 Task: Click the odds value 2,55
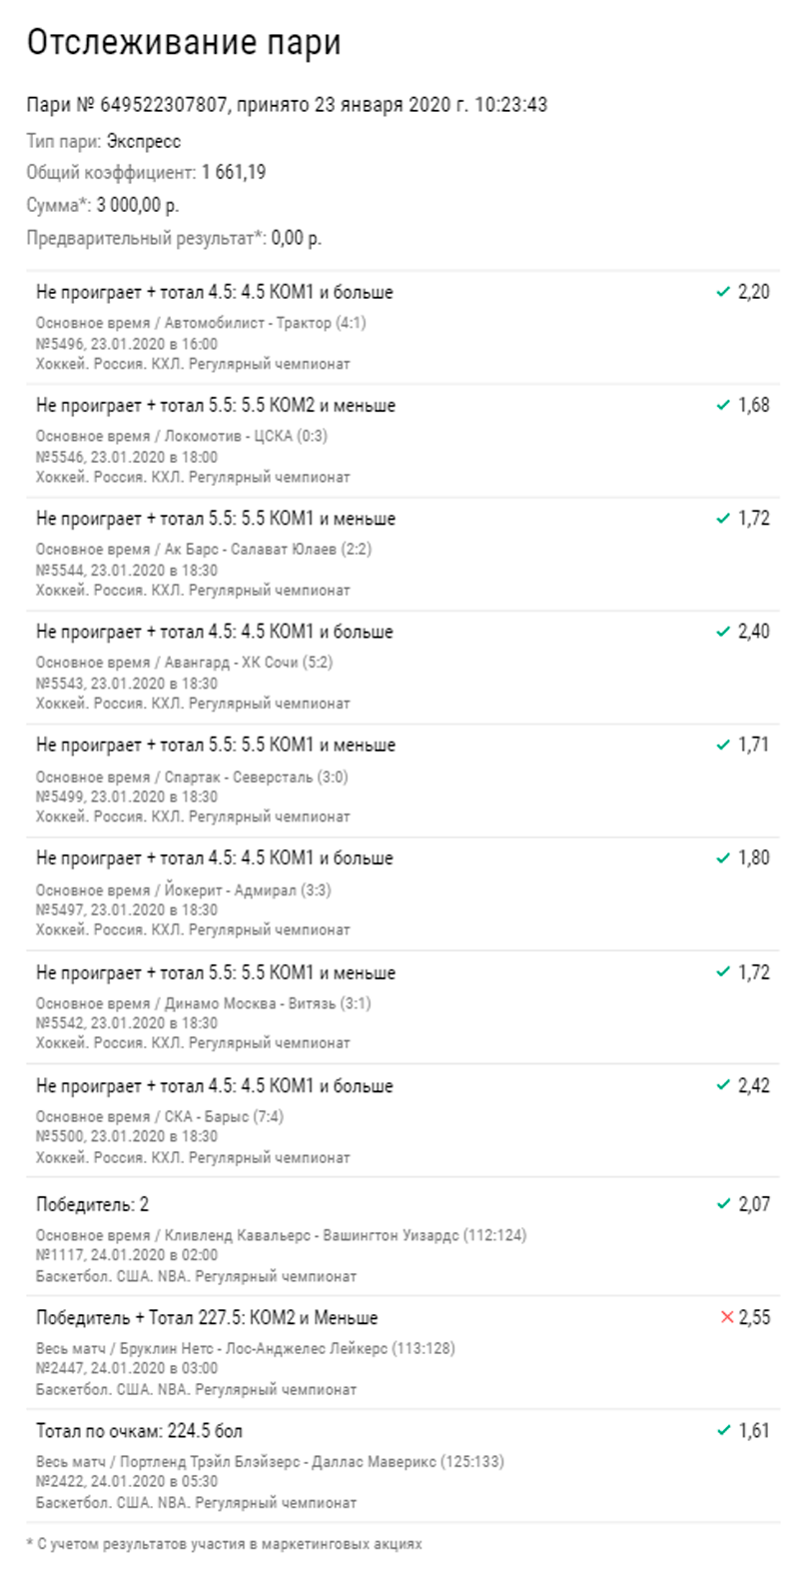coord(754,1317)
